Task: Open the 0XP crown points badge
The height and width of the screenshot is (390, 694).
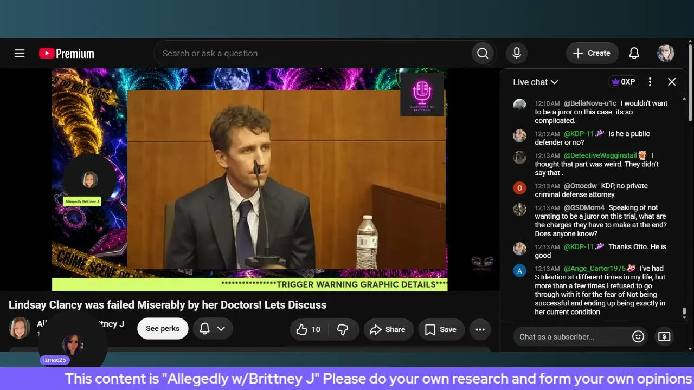Action: [624, 82]
